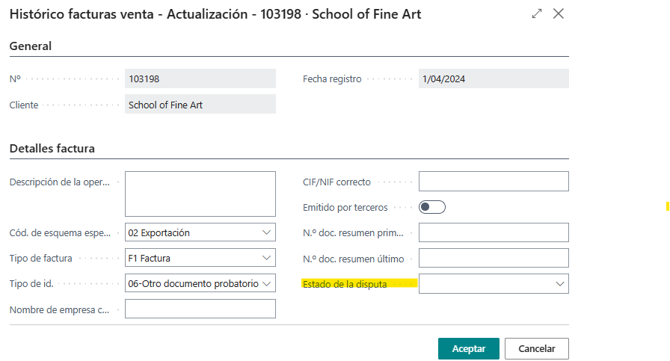Click the CIF/NIF correcto field
Image resolution: width=670 pixels, height=361 pixels.
[494, 182]
